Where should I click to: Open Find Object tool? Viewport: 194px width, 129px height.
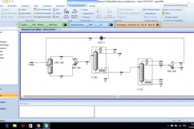[66, 13]
